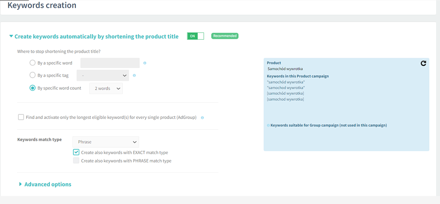
Task: Open the 2 words count dropdown
Action: click(106, 89)
